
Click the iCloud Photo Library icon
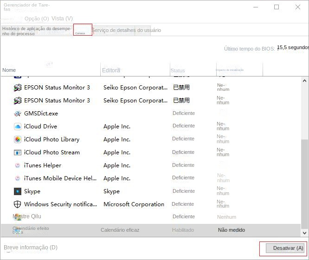18,140
